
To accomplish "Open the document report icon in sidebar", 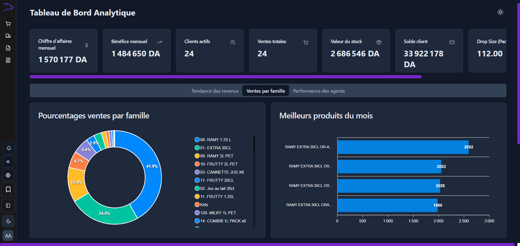I will click(x=8, y=48).
